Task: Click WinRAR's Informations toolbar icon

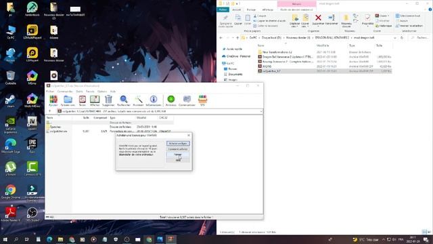Action: (154, 100)
